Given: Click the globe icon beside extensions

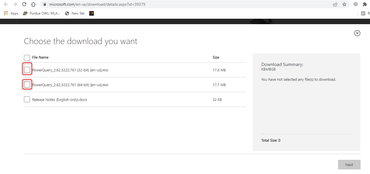Looking at the screenshot, I should [x=355, y=4].
